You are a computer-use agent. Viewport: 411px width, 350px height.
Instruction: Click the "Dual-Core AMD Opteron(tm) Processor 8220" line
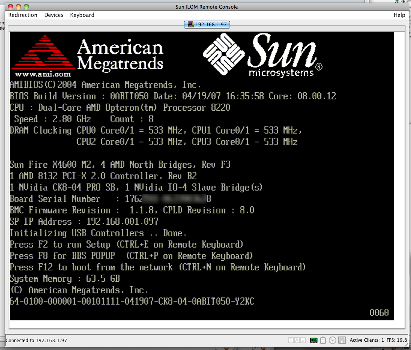120,108
